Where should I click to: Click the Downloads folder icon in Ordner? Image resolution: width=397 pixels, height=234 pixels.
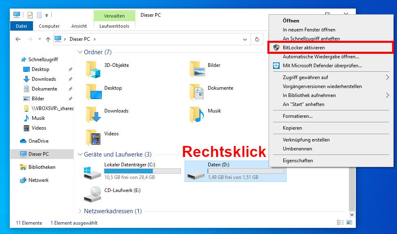click(93, 115)
